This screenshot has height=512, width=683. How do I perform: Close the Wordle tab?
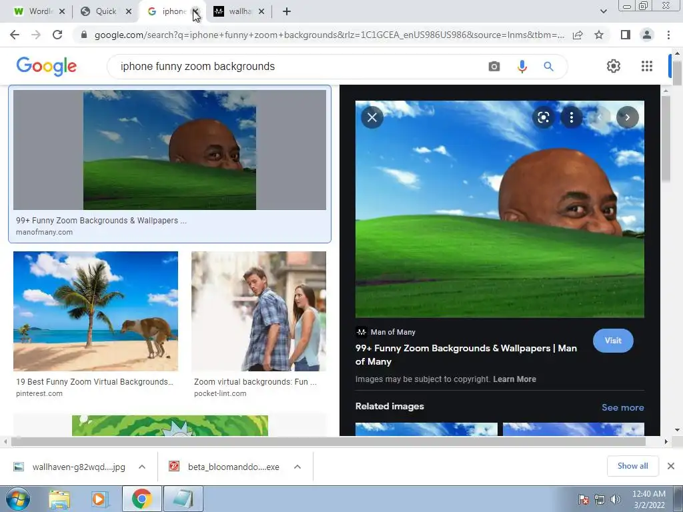[62, 12]
